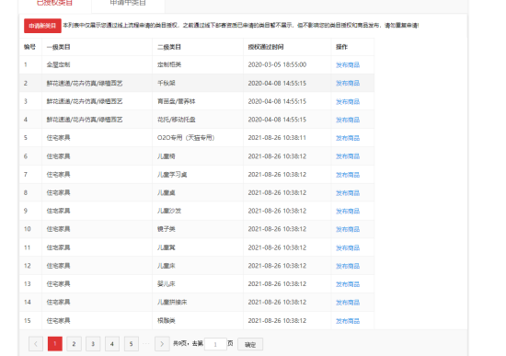Select page 5 in pagination

pos(132,344)
